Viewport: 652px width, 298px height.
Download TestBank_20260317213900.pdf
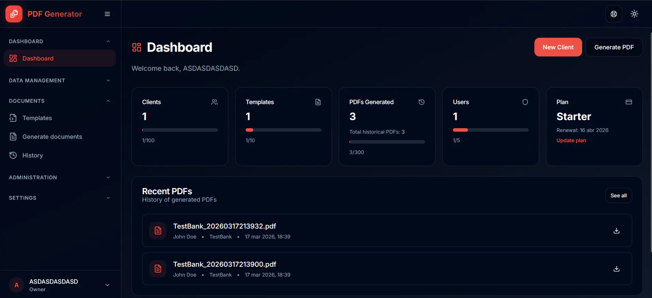point(617,269)
